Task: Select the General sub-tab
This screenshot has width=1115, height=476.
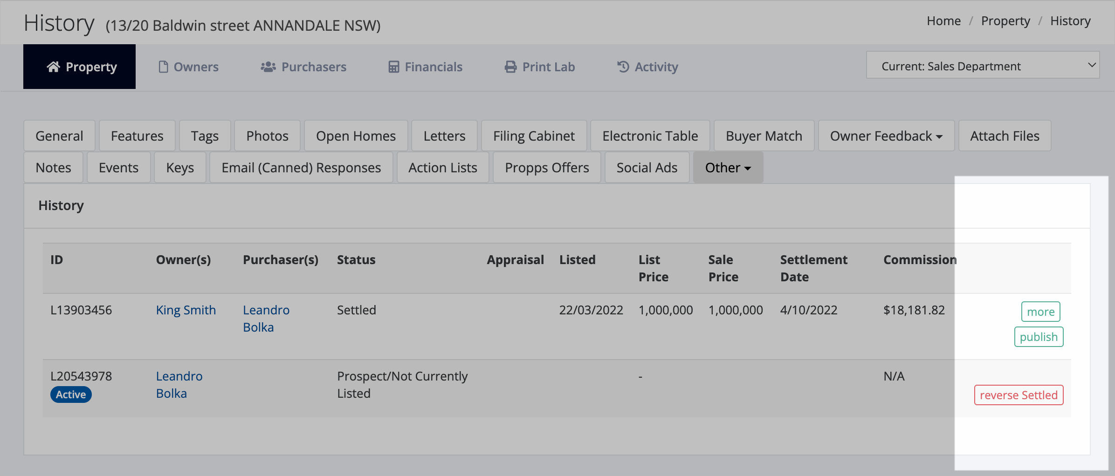Action: tap(59, 136)
